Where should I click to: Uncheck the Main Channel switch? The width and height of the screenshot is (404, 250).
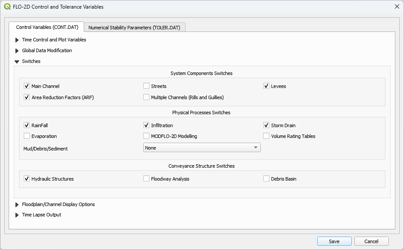(x=27, y=86)
